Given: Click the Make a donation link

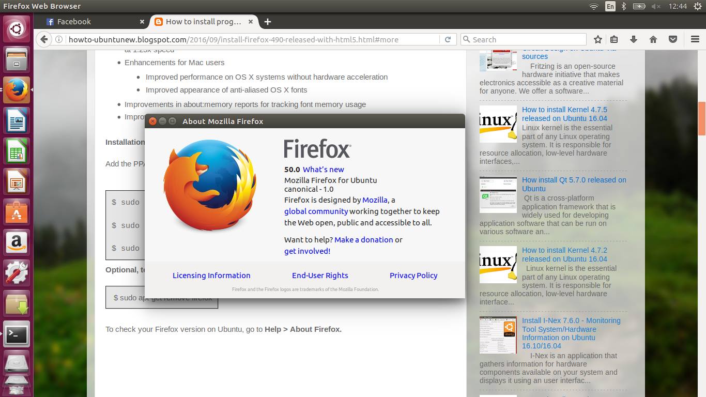Looking at the screenshot, I should click(x=364, y=240).
